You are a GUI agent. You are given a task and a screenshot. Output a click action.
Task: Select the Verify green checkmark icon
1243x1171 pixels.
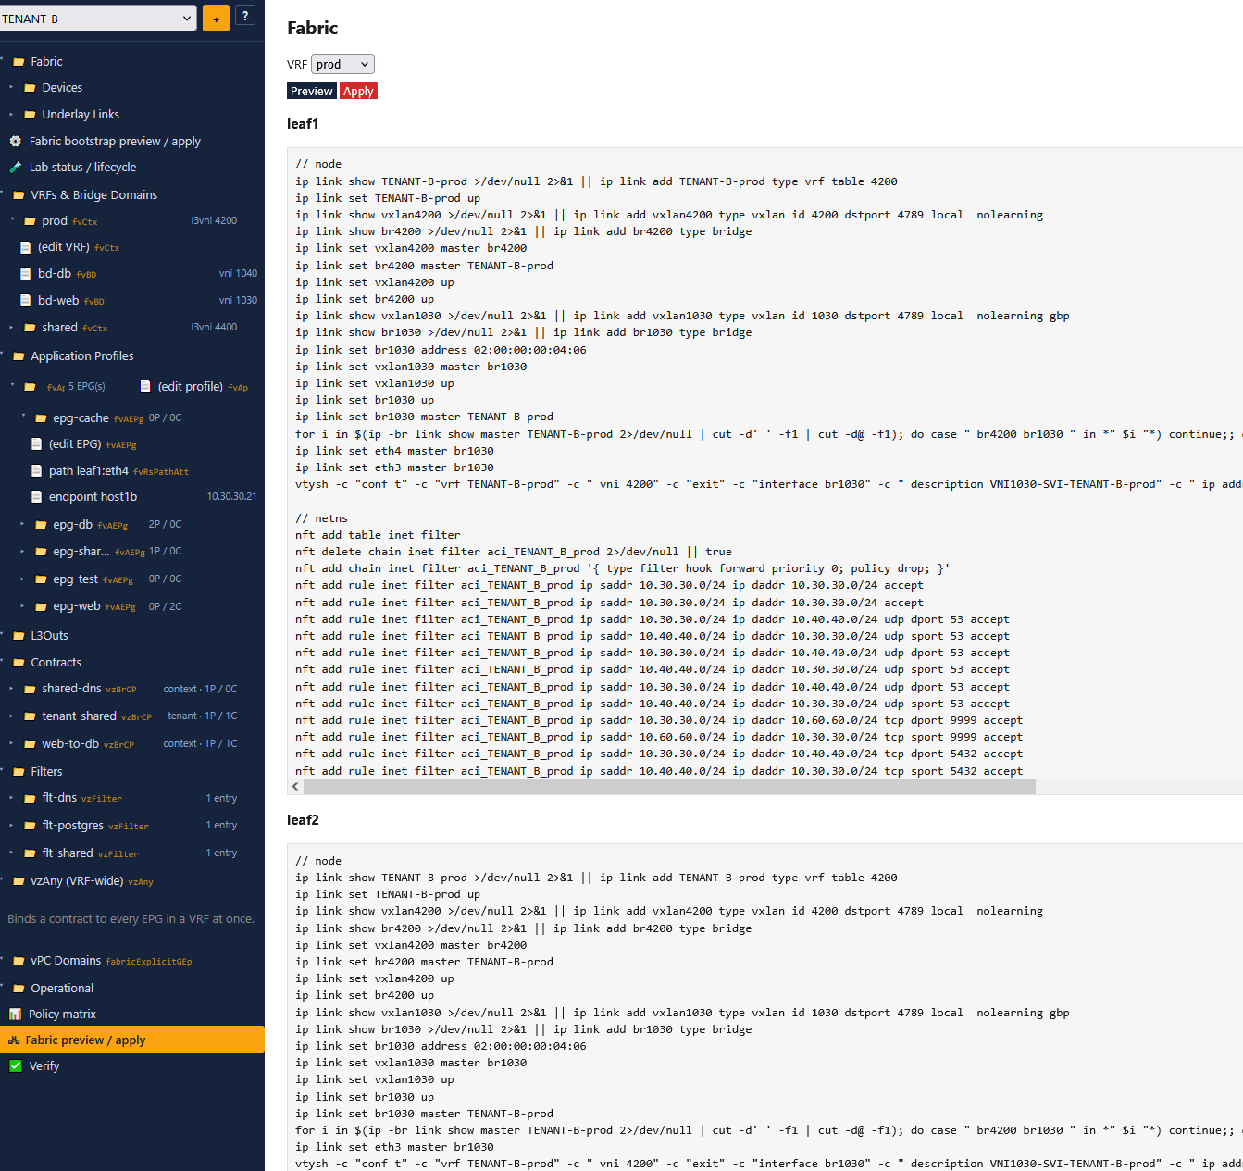[15, 1066]
